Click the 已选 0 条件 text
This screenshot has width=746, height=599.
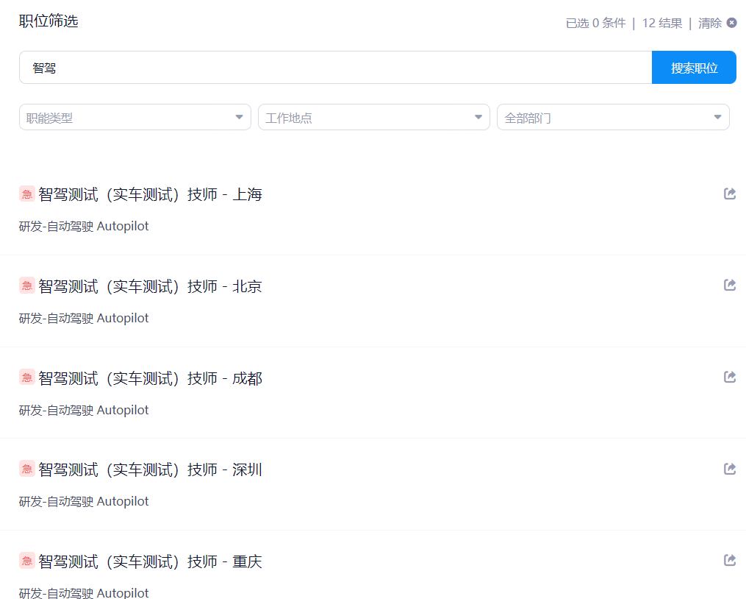click(595, 23)
